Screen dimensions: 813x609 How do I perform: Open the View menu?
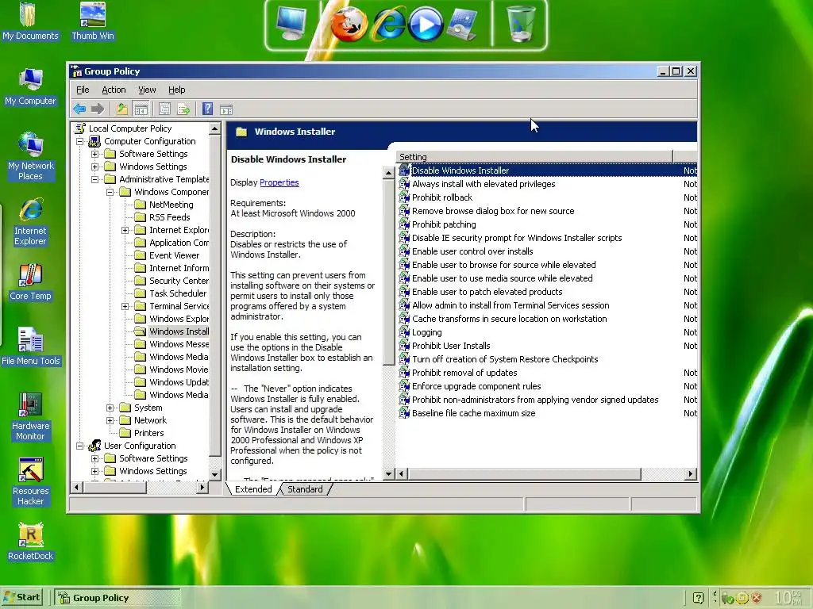click(x=147, y=90)
